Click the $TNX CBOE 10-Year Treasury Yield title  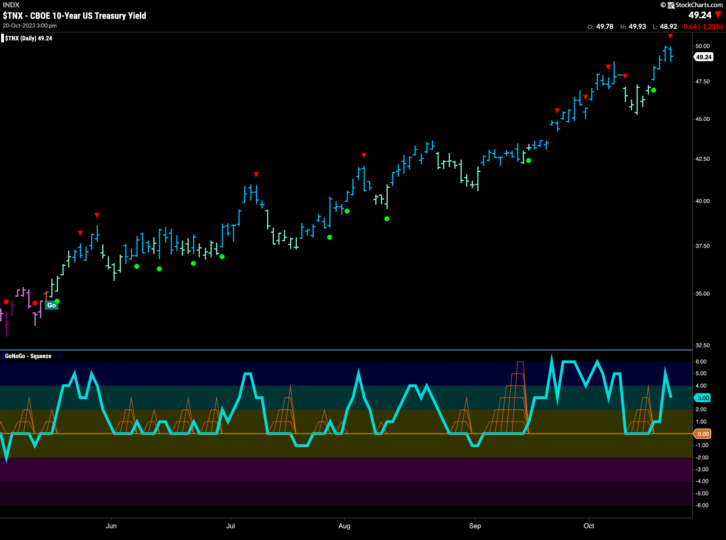click(x=74, y=16)
